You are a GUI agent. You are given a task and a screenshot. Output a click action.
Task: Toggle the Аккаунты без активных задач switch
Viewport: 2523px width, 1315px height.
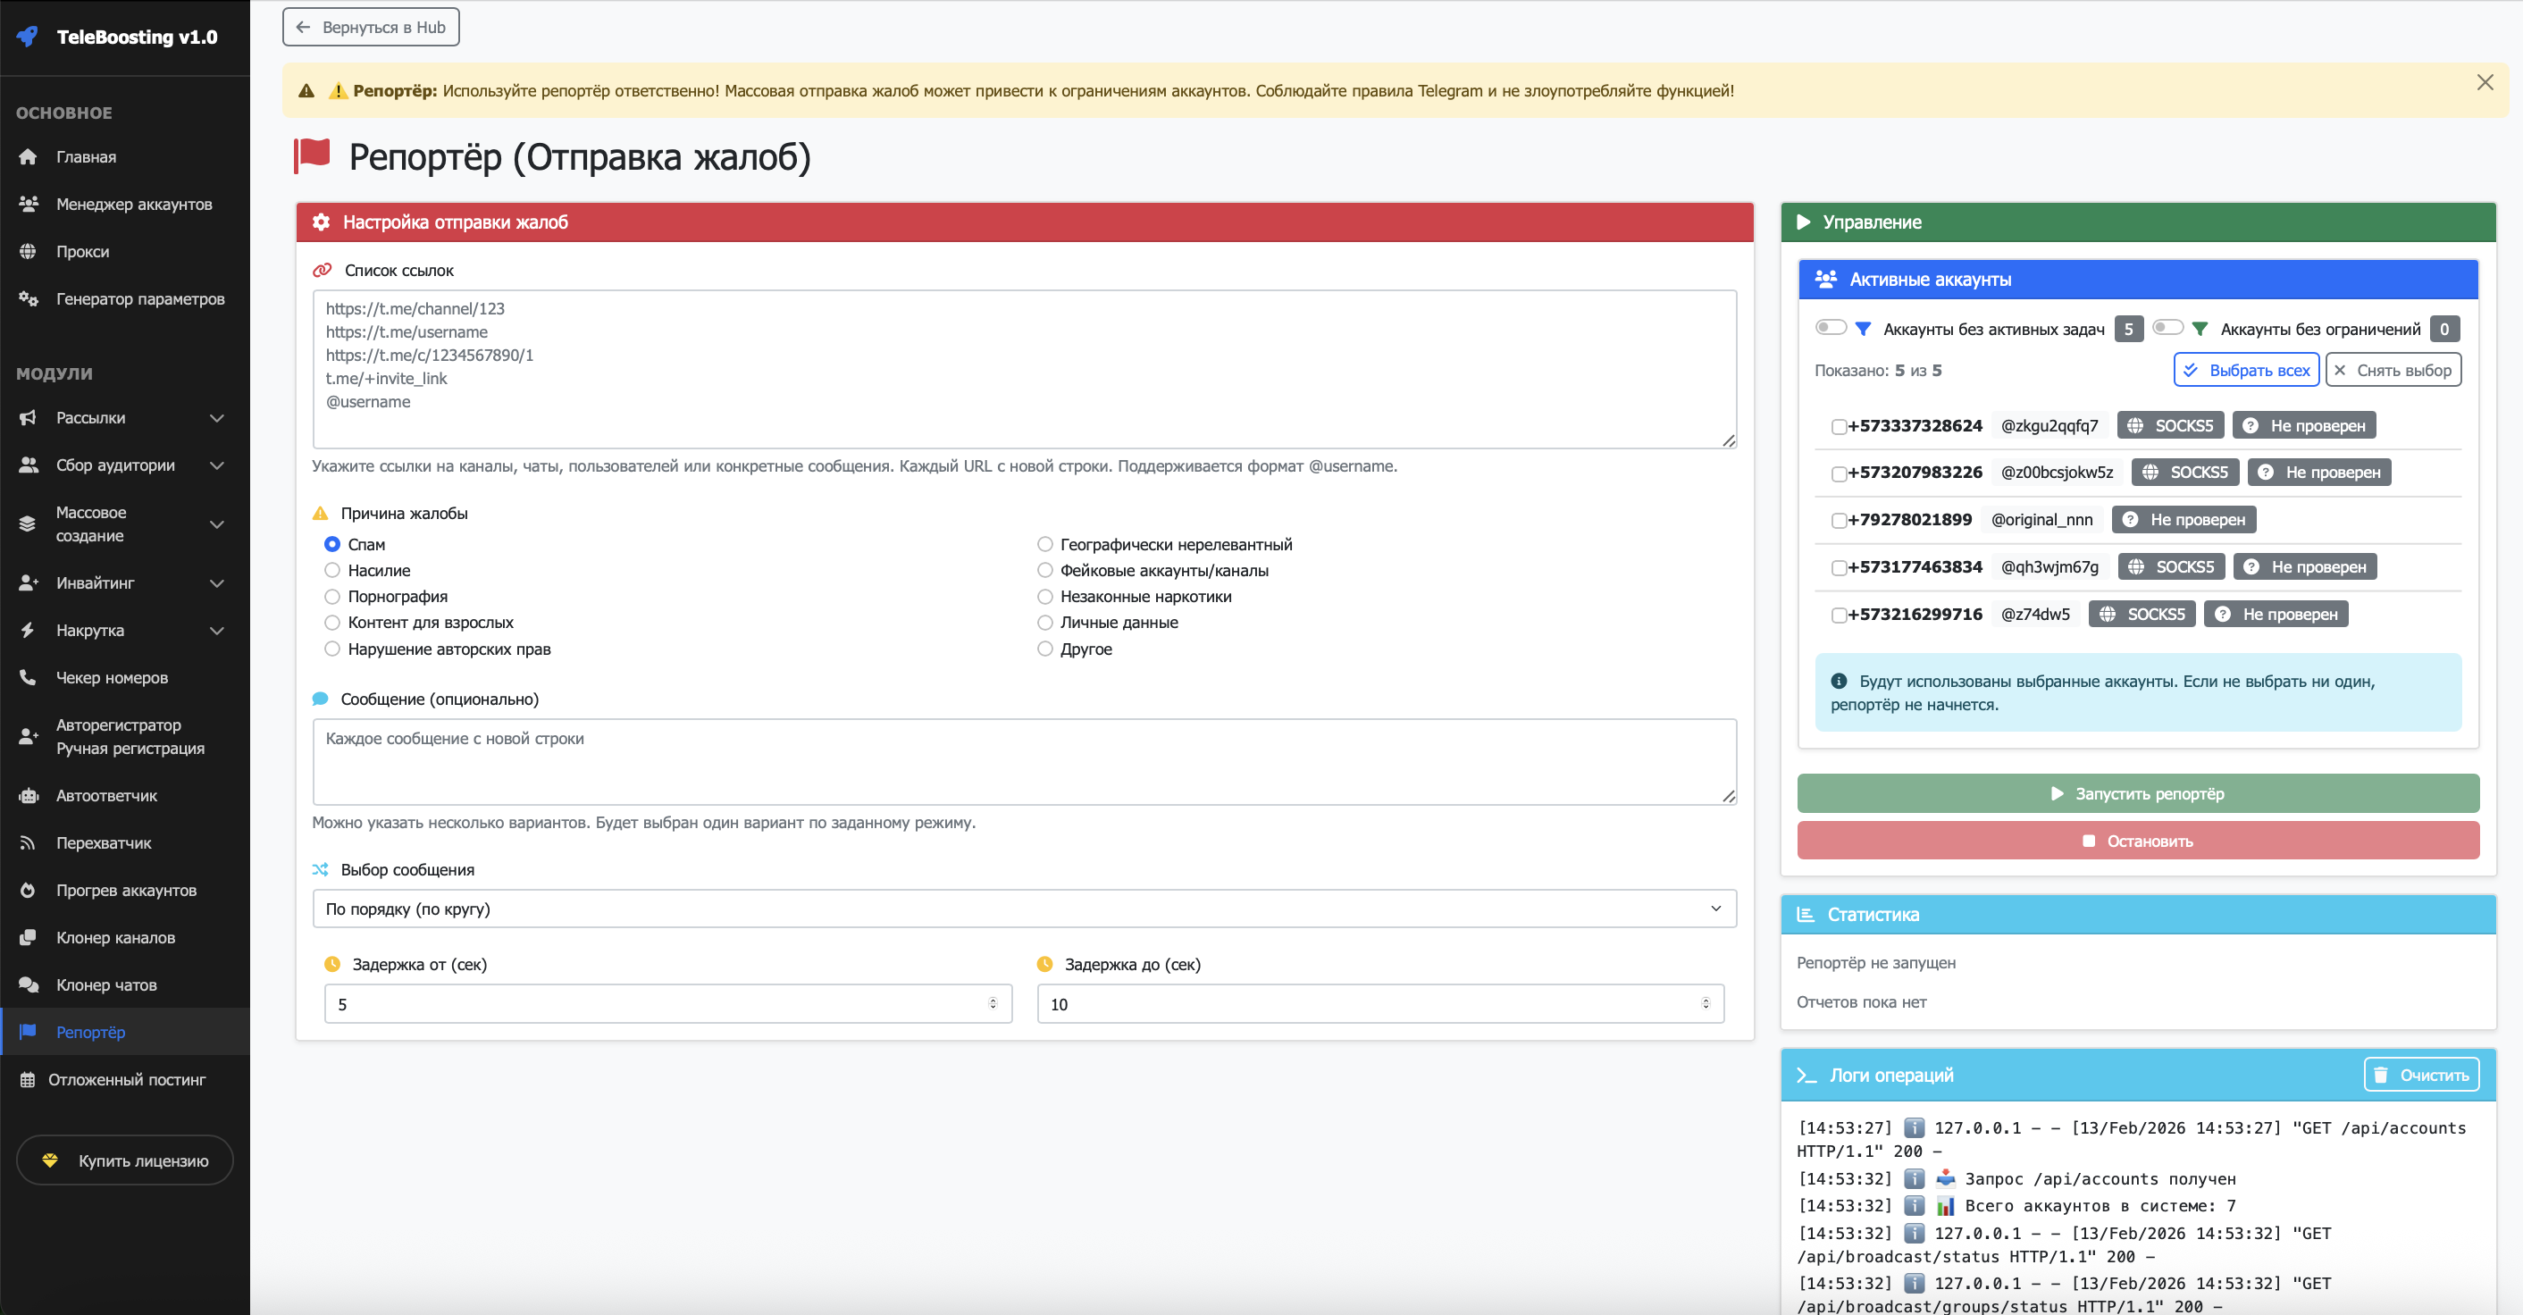pos(1830,328)
